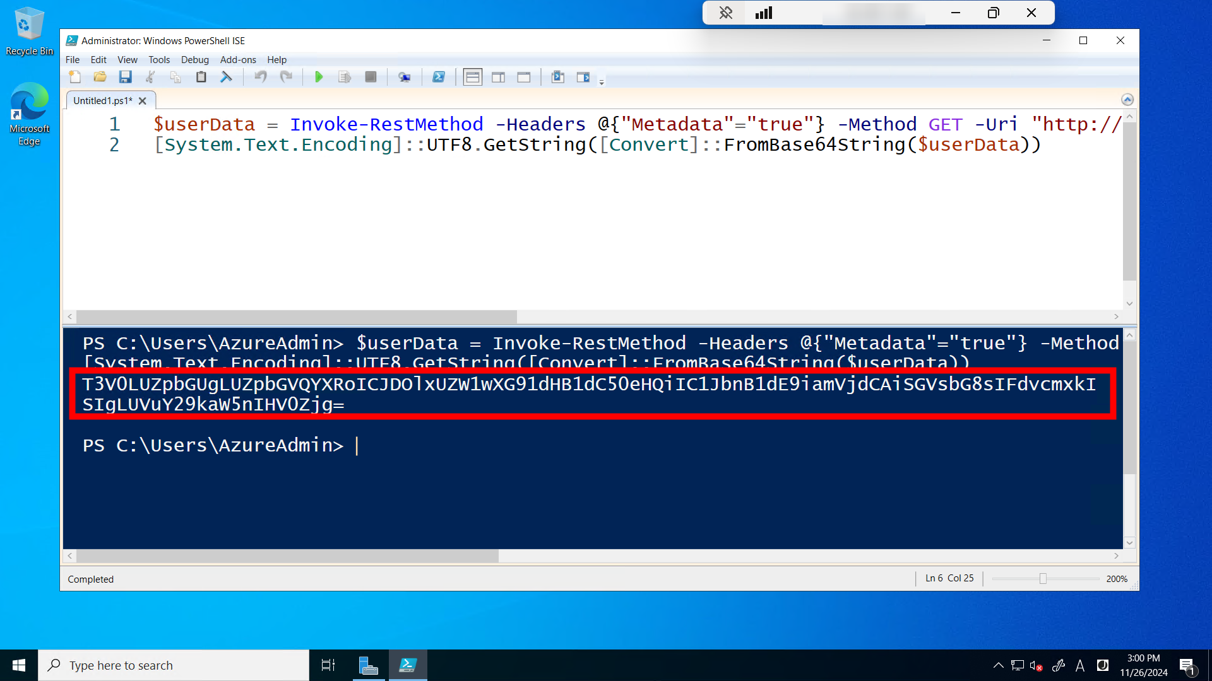This screenshot has width=1212, height=681.
Task: Show hidden system tray icons chevron
Action: 998,665
